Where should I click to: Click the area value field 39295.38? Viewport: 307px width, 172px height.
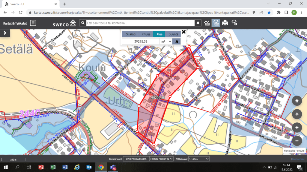(x=141, y=42)
